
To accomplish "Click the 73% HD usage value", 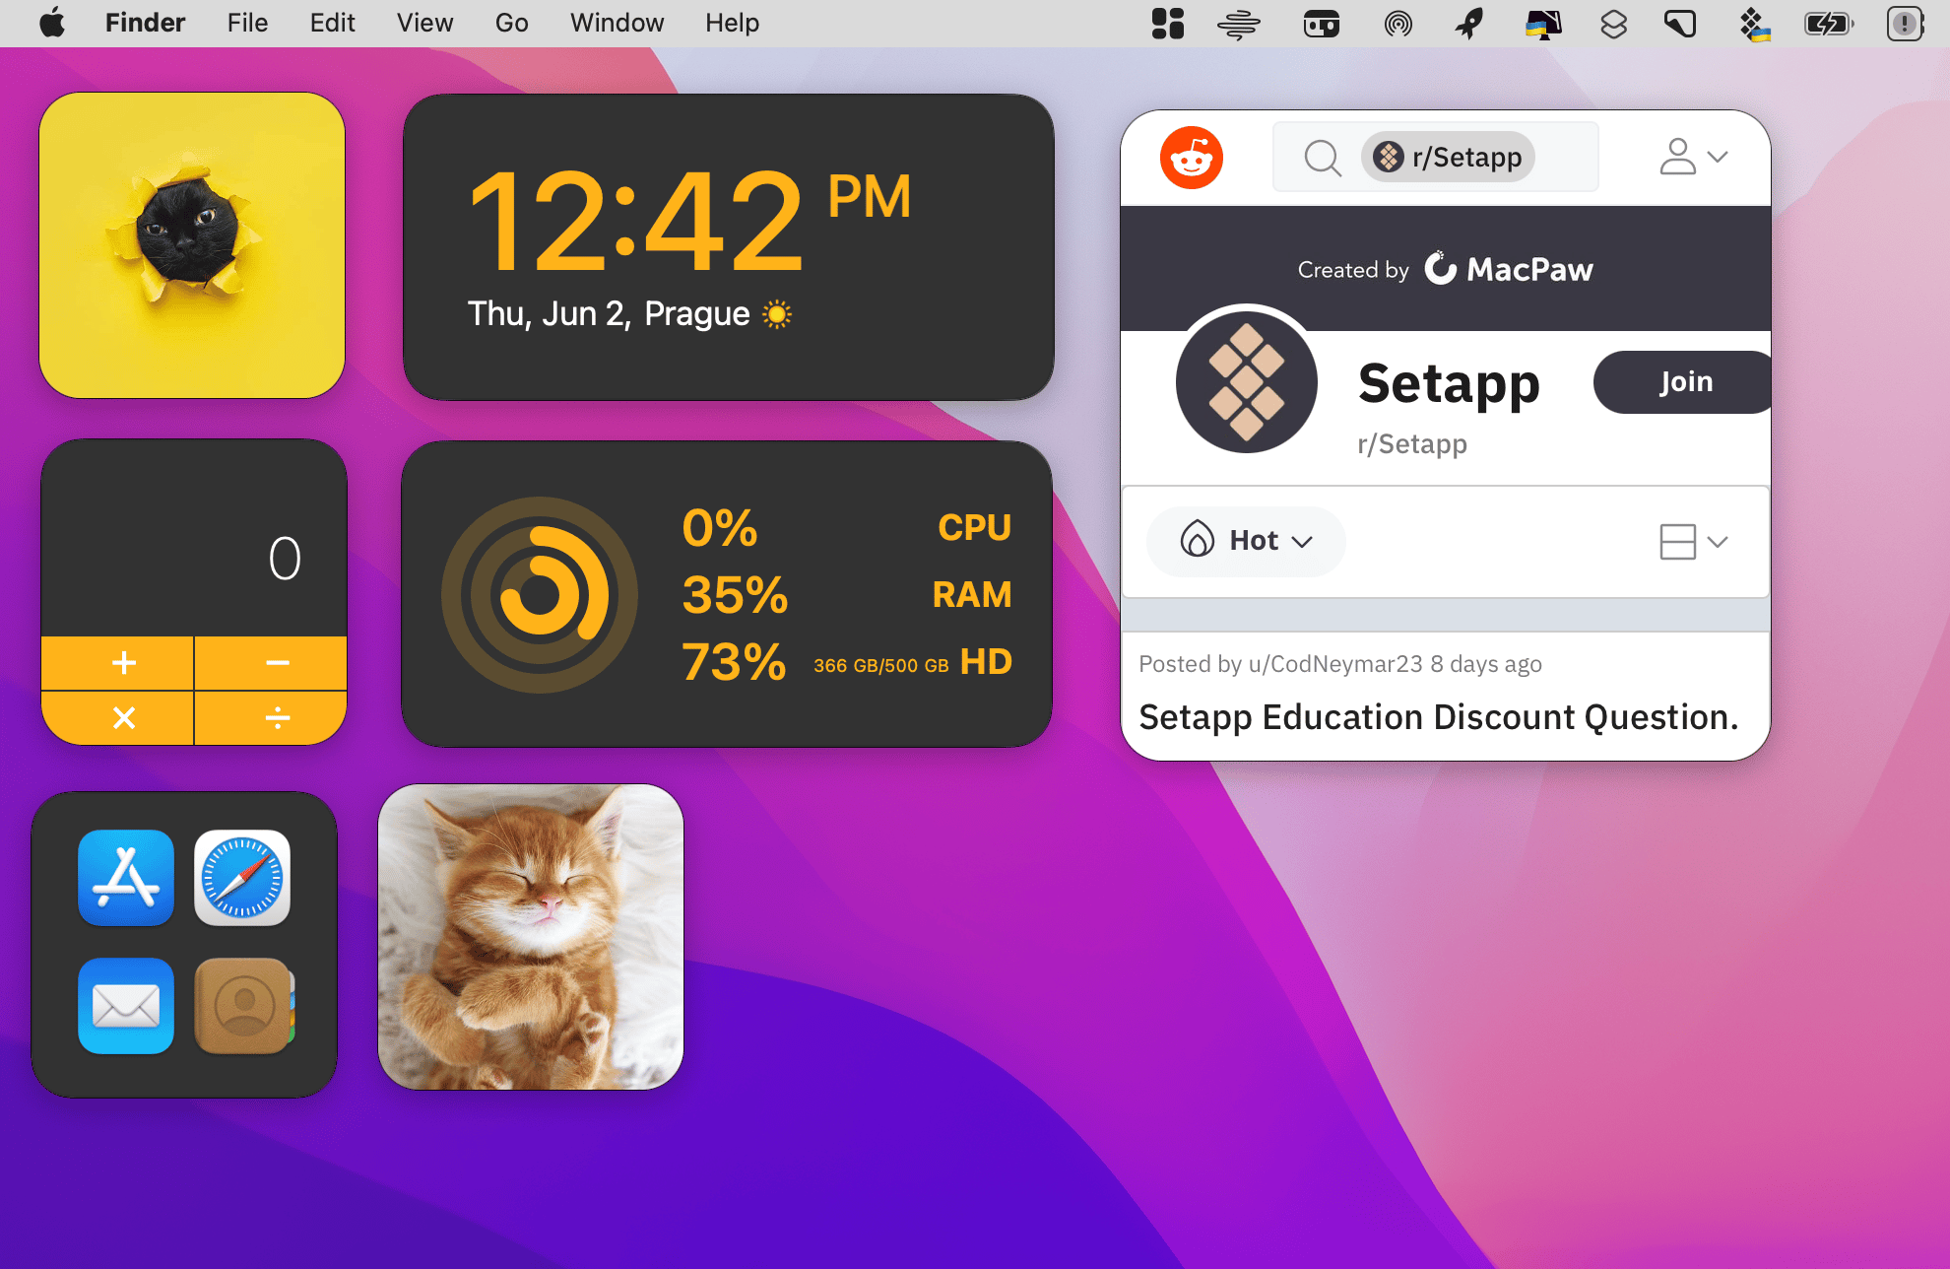I will pos(734,662).
